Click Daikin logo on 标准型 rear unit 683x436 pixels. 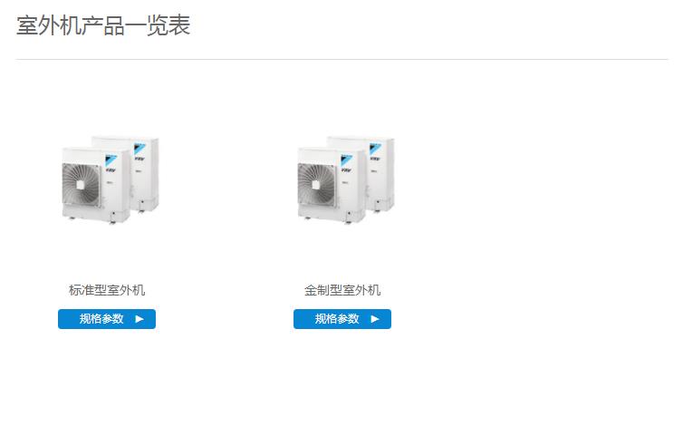pos(139,149)
